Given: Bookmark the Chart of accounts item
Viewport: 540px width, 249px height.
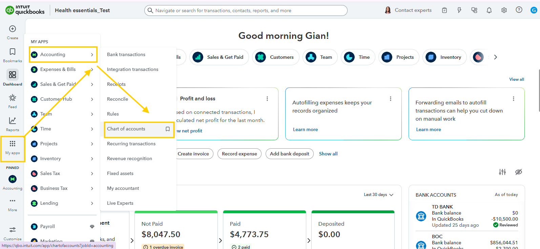Looking at the screenshot, I should coord(167,129).
